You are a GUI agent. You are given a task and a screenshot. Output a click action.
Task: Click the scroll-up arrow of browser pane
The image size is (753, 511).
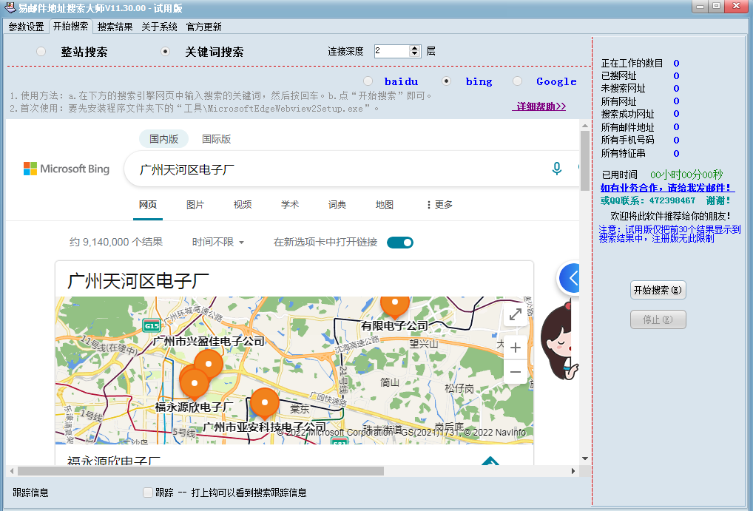(x=584, y=126)
